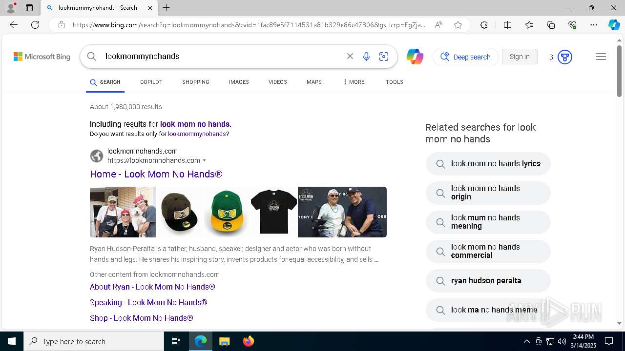Viewport: 625px width, 351px height.
Task: Refresh the Bing search page
Action: pyautogui.click(x=35, y=25)
